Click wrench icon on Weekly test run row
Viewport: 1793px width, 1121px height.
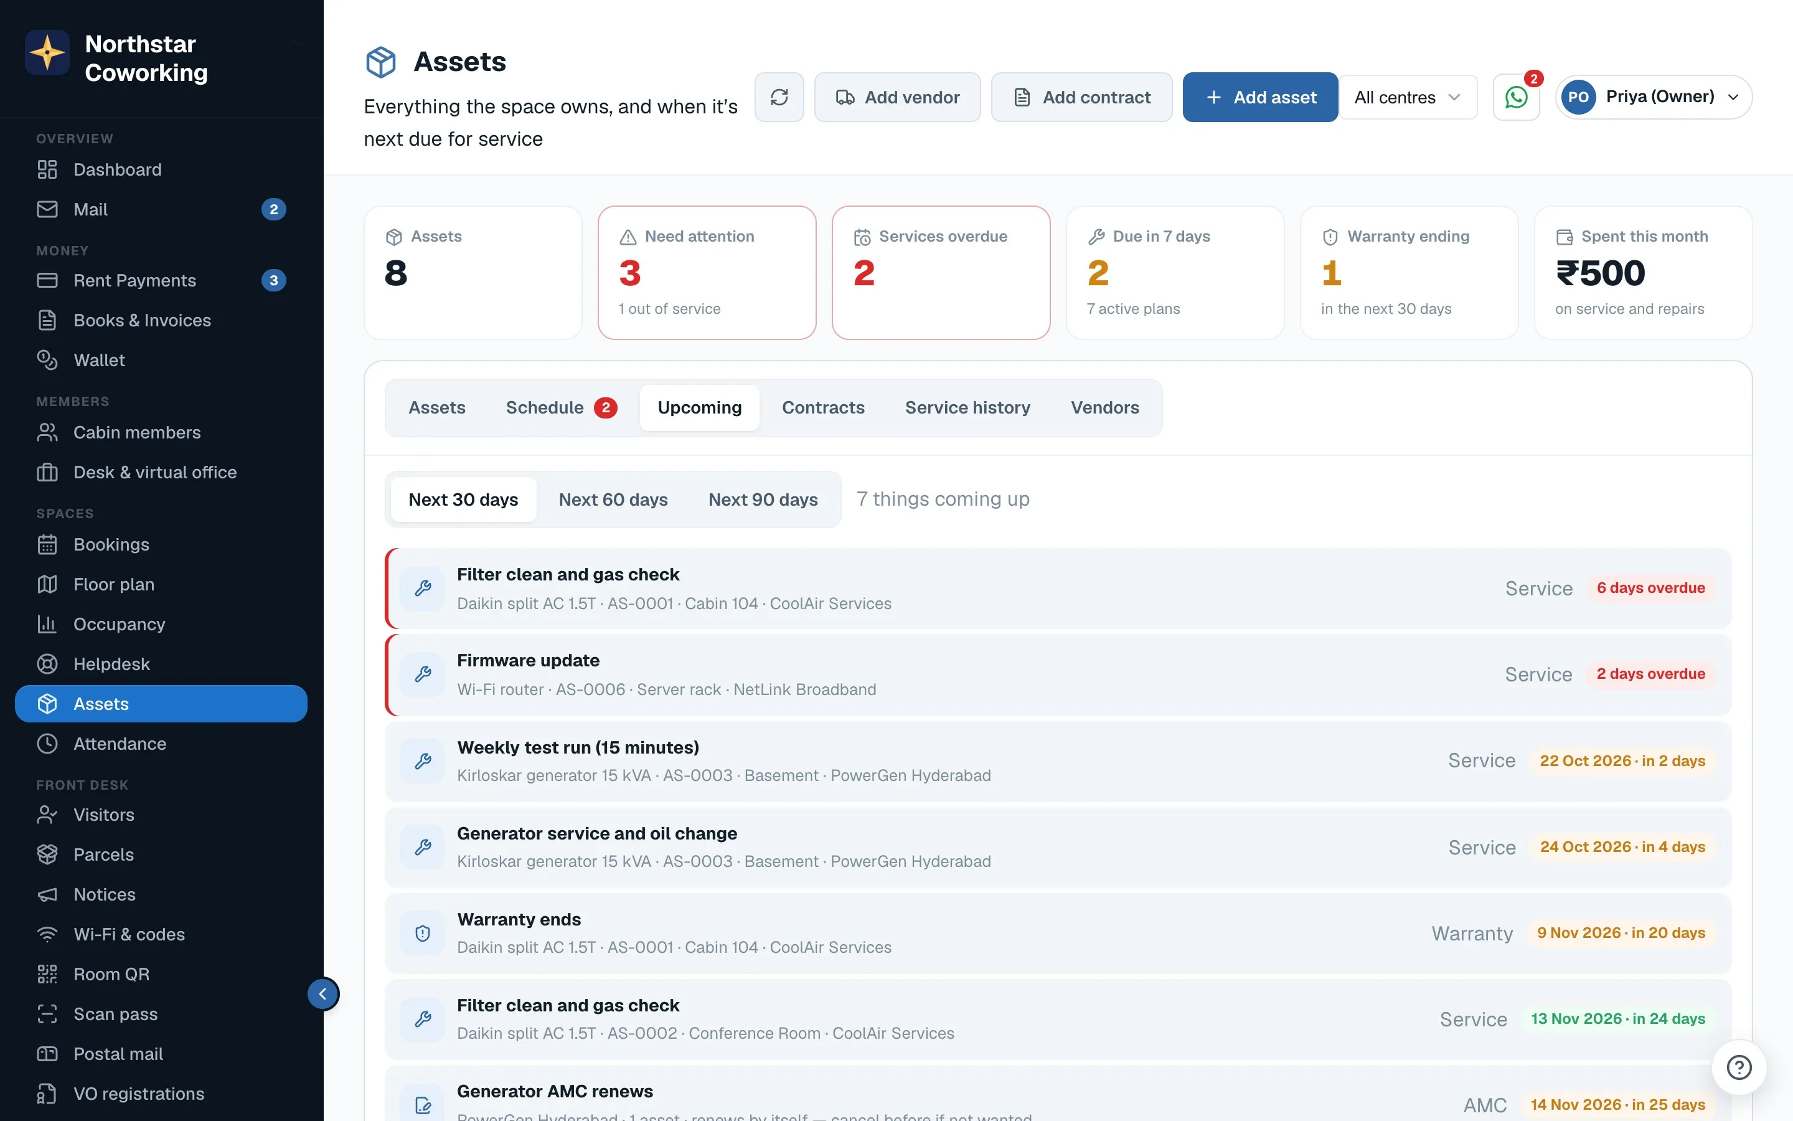coord(423,760)
